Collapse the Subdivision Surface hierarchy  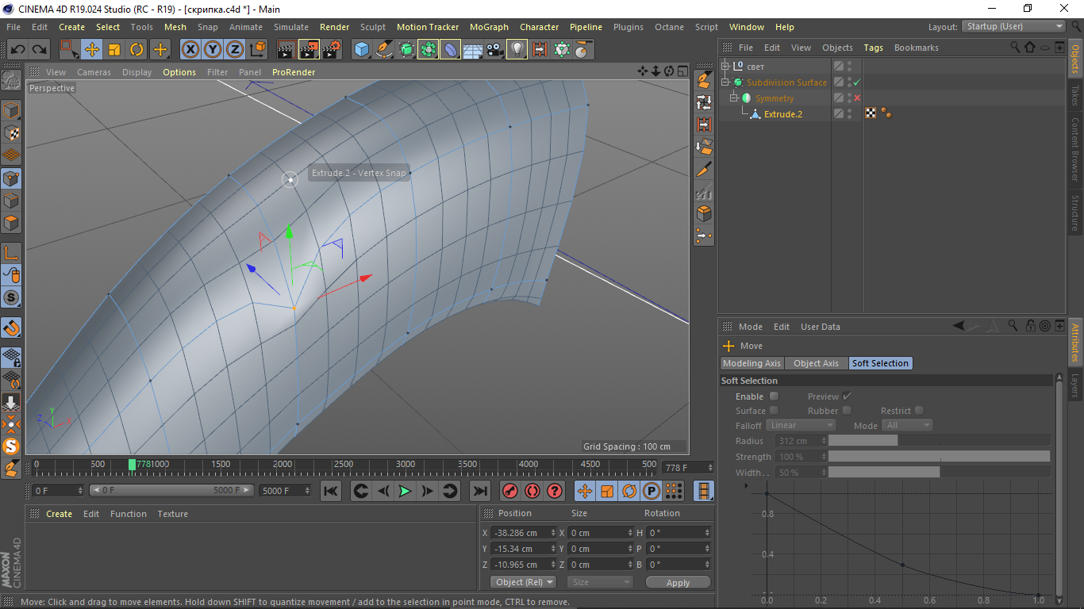pyautogui.click(x=725, y=82)
